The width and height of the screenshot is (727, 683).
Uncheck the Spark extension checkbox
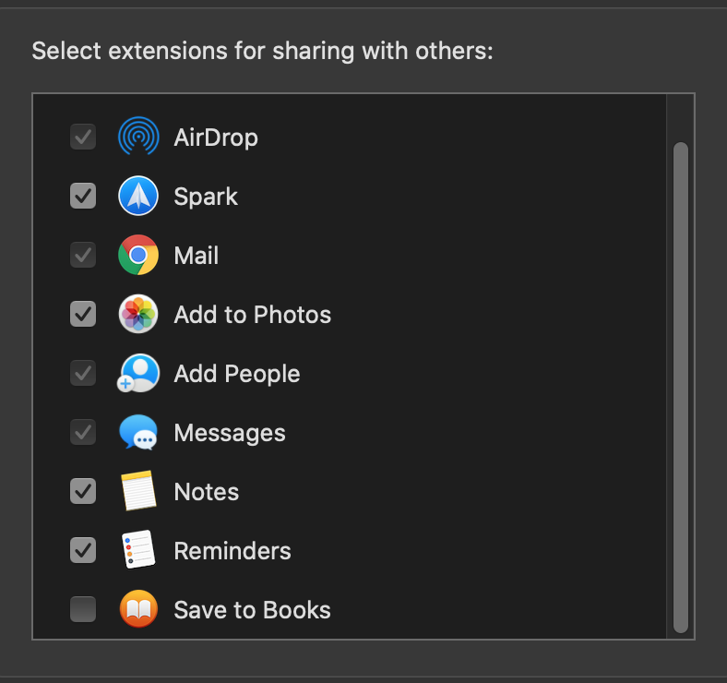pyautogui.click(x=83, y=196)
